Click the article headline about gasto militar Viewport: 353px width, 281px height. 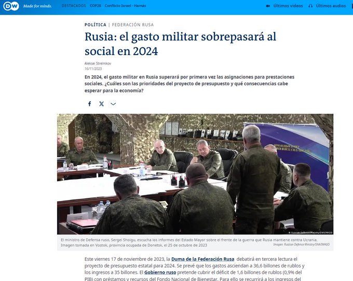click(180, 44)
